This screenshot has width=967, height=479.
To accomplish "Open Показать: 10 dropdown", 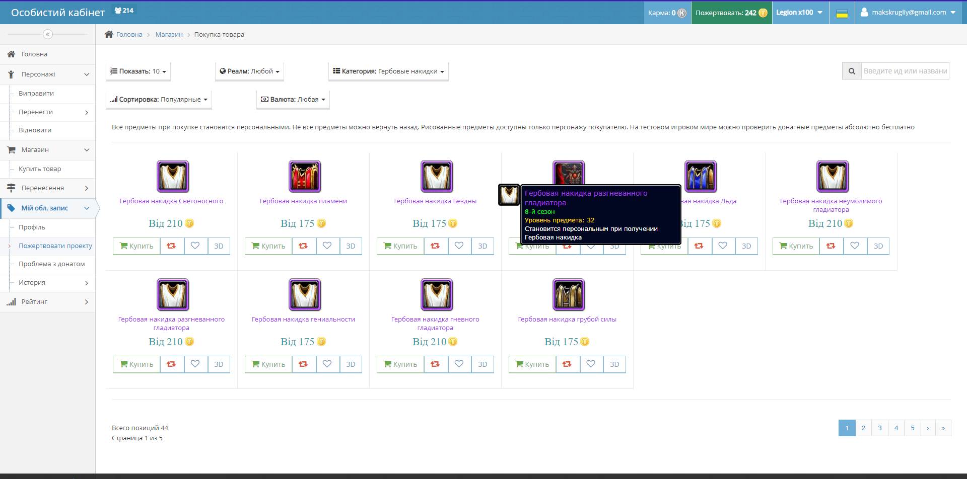I will (x=139, y=71).
